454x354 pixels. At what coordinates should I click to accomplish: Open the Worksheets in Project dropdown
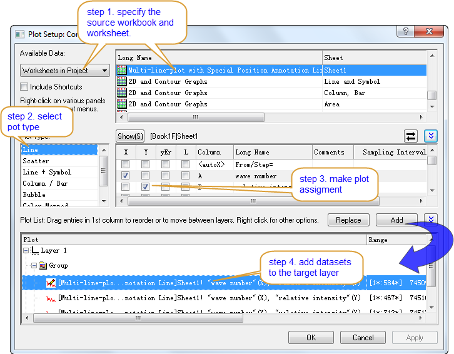pyautogui.click(x=65, y=71)
